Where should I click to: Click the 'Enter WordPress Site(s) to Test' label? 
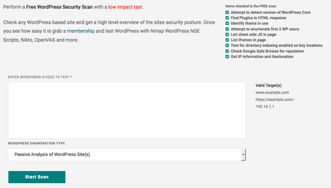point(39,77)
